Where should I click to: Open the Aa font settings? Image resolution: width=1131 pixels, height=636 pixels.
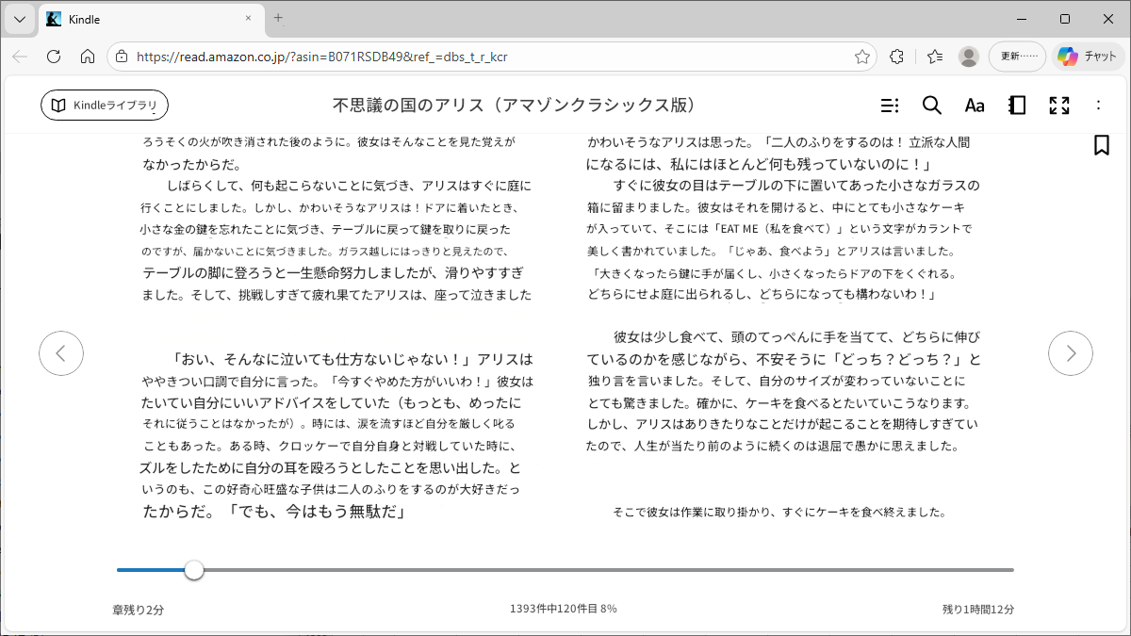(974, 106)
